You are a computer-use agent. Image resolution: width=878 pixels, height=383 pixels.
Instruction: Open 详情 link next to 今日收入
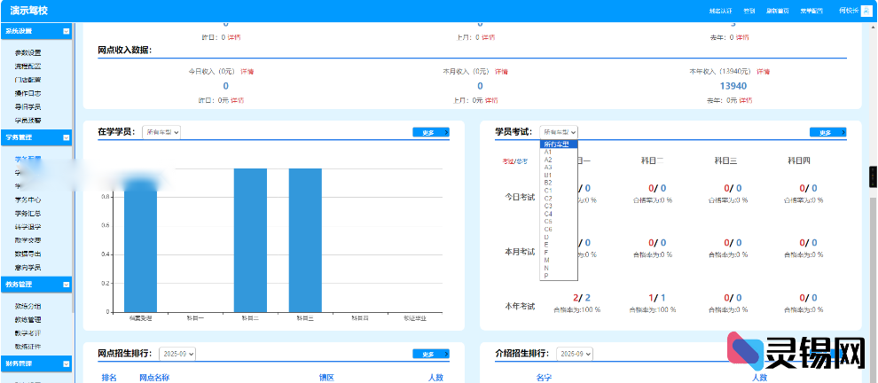[247, 71]
